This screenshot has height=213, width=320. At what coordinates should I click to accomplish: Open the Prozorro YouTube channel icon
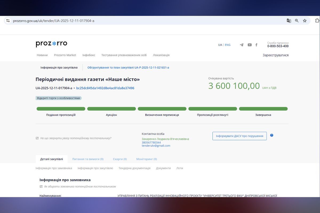coord(250,45)
